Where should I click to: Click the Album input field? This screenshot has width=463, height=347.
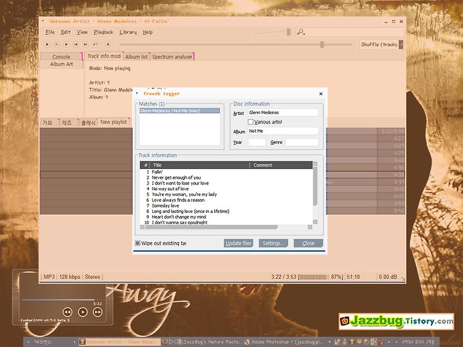283,131
